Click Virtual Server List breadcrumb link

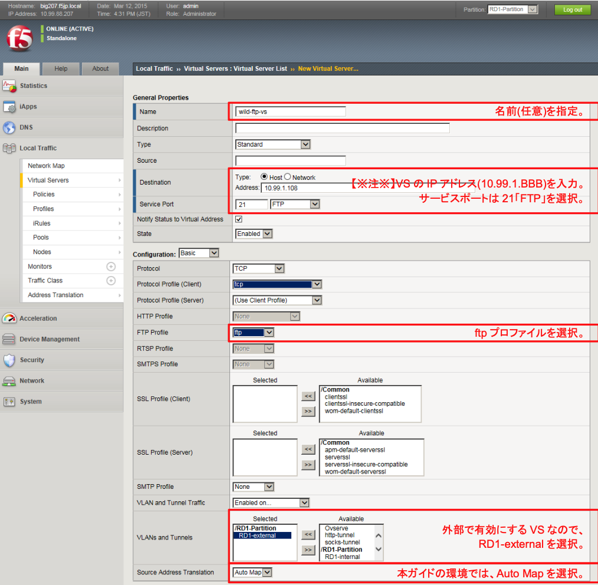point(260,68)
